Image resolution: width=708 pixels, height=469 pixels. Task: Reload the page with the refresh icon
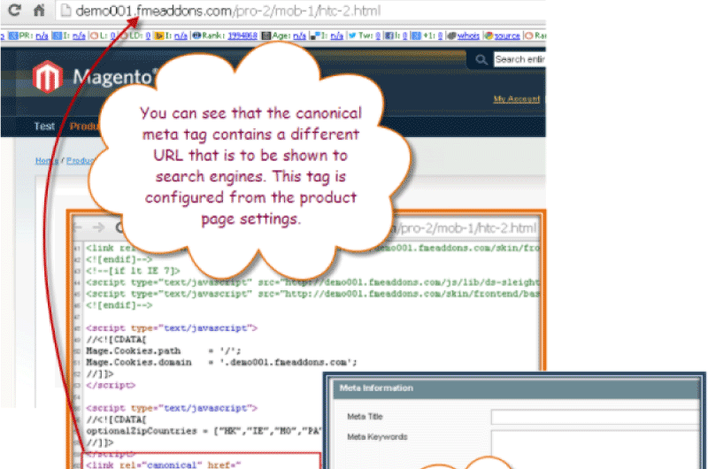coord(14,10)
